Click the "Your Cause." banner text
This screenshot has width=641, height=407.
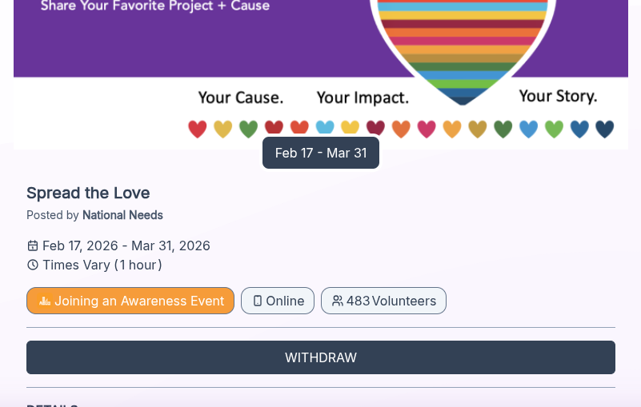pos(241,98)
